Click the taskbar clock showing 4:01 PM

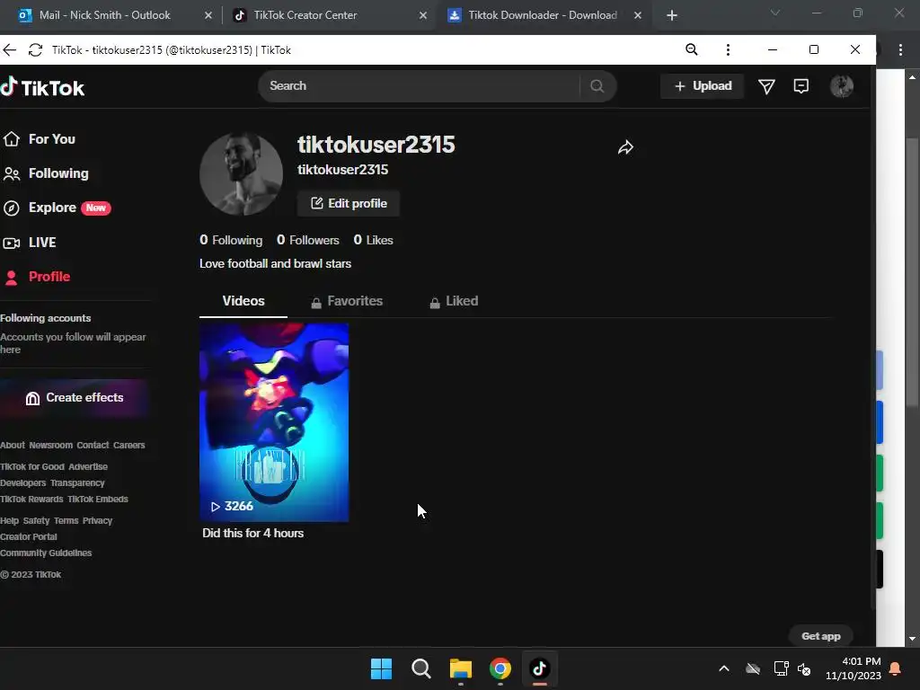854,668
